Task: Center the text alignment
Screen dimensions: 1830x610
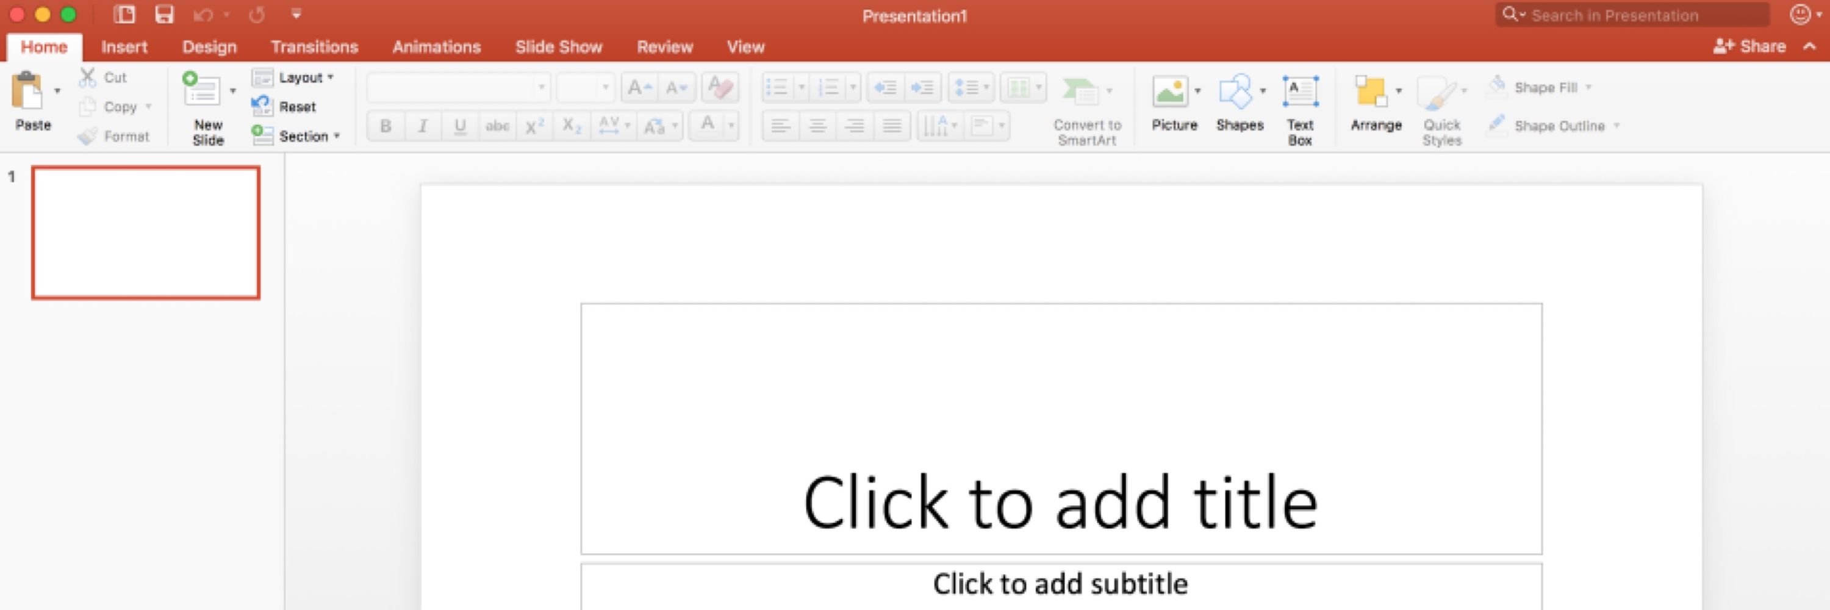Action: (817, 126)
